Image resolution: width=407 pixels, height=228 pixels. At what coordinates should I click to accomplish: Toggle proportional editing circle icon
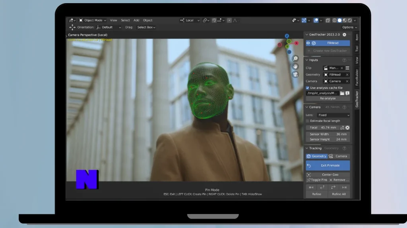229,20
